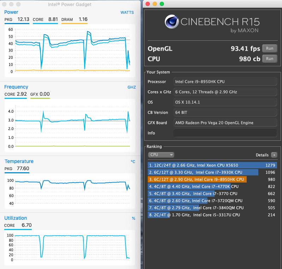Image resolution: width=282 pixels, height=269 pixels.
Task: Select ranking row Intel Core i7-3930K
Action: click(x=212, y=172)
